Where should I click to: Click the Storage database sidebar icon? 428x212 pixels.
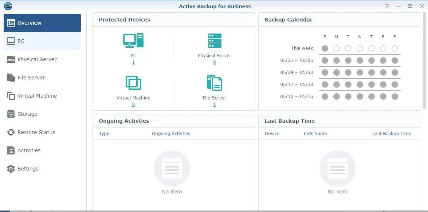(11, 114)
